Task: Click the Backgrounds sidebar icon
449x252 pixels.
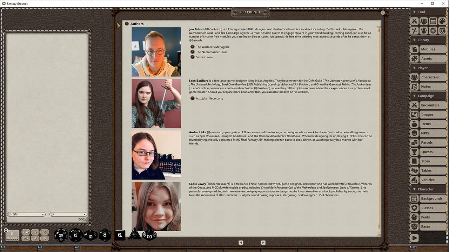Action: pos(415,198)
